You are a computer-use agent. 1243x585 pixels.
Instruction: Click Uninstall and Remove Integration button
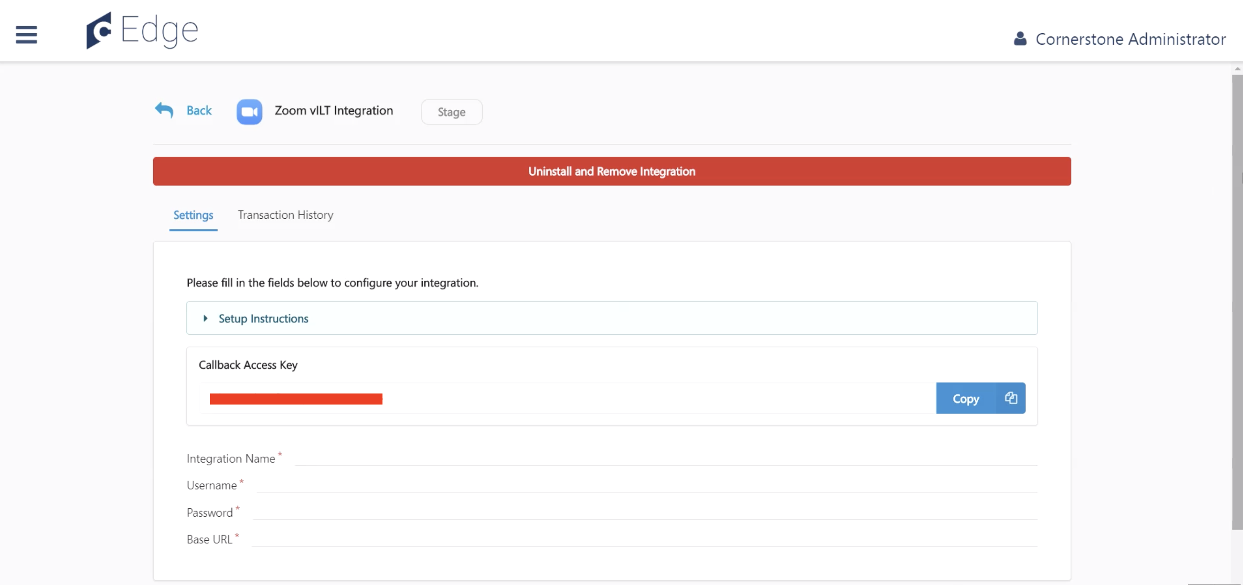(611, 171)
